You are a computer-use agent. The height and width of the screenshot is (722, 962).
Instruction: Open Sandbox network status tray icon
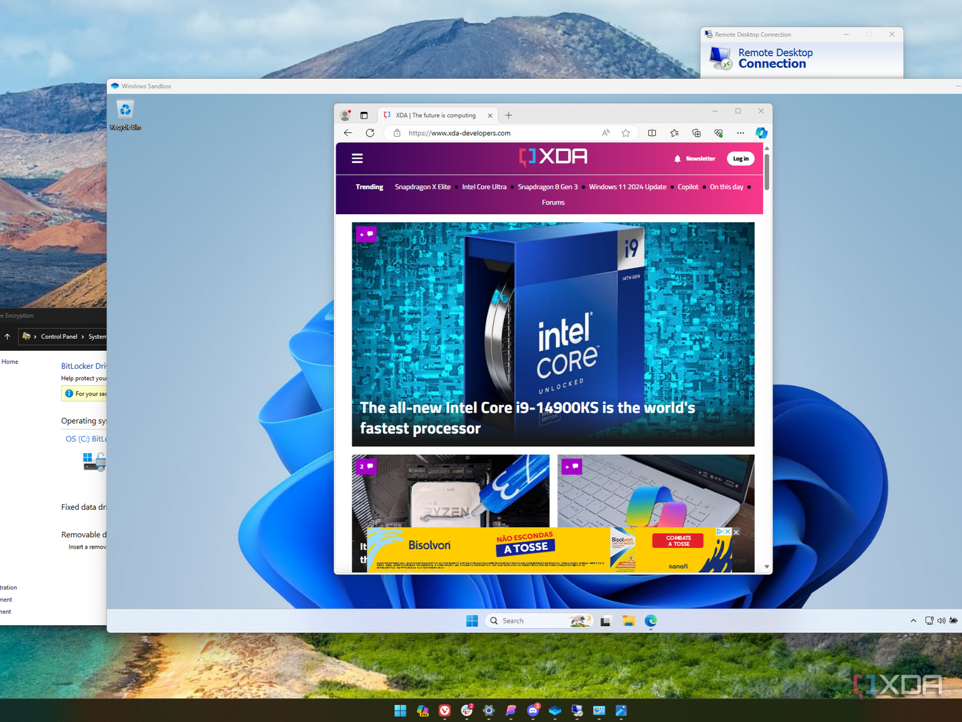pyautogui.click(x=929, y=621)
